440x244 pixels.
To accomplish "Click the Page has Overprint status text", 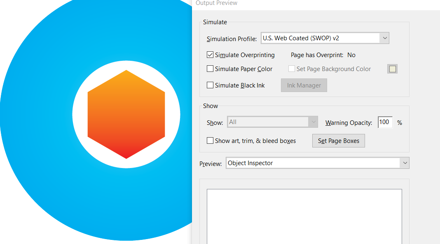I will point(323,55).
